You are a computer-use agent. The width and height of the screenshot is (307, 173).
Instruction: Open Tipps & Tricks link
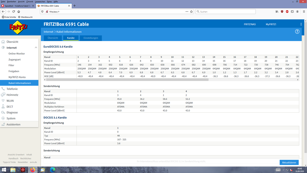(x=9, y=162)
